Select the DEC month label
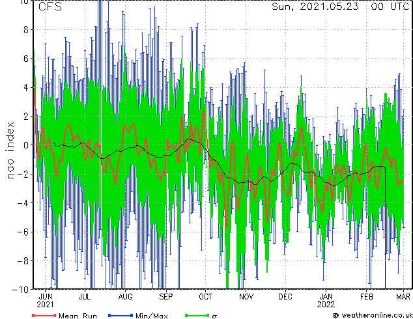Viewport: 413px width, 319px height. pyautogui.click(x=285, y=297)
